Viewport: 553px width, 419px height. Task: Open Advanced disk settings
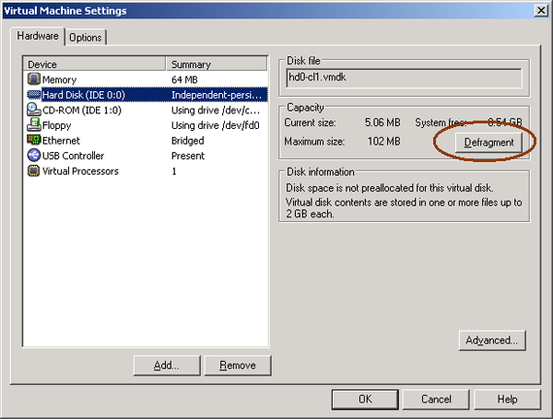coord(492,340)
